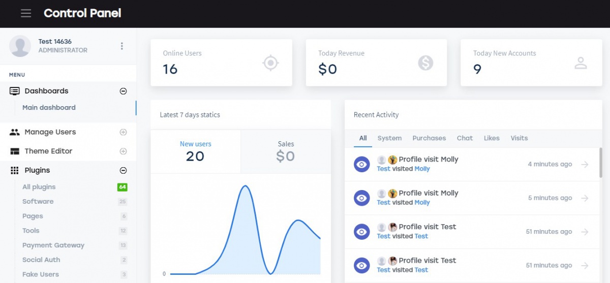Show the Sales statistics tab
610x283 pixels.
(x=286, y=151)
